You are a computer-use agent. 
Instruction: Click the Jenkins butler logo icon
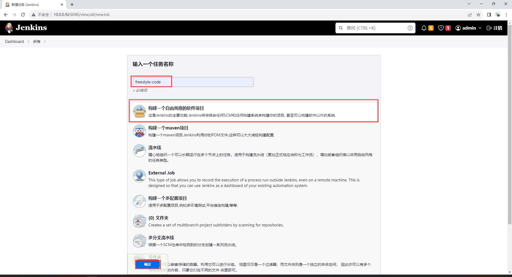coord(9,28)
